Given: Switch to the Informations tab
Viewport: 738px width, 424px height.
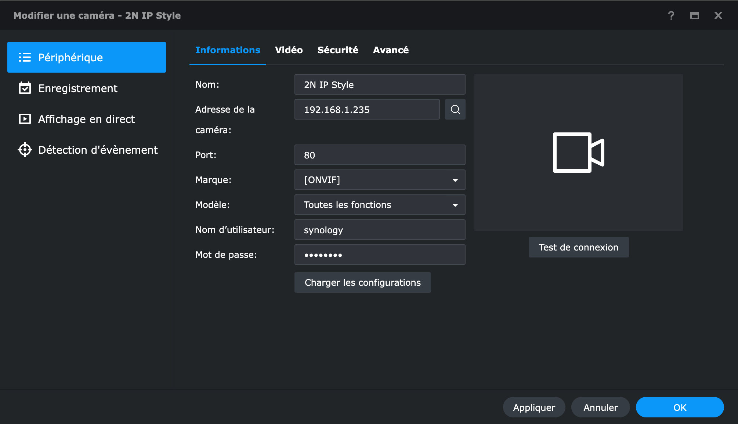Looking at the screenshot, I should (228, 50).
